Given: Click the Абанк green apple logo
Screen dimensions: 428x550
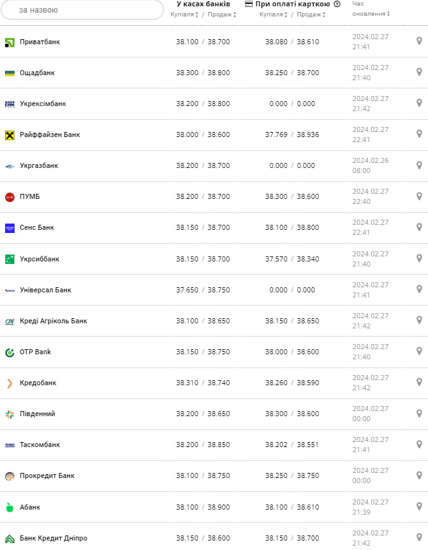Looking at the screenshot, I should (9, 507).
